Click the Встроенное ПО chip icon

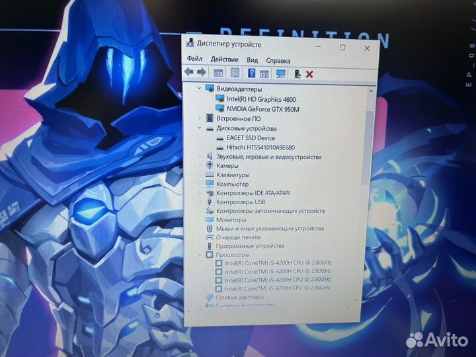pos(210,118)
